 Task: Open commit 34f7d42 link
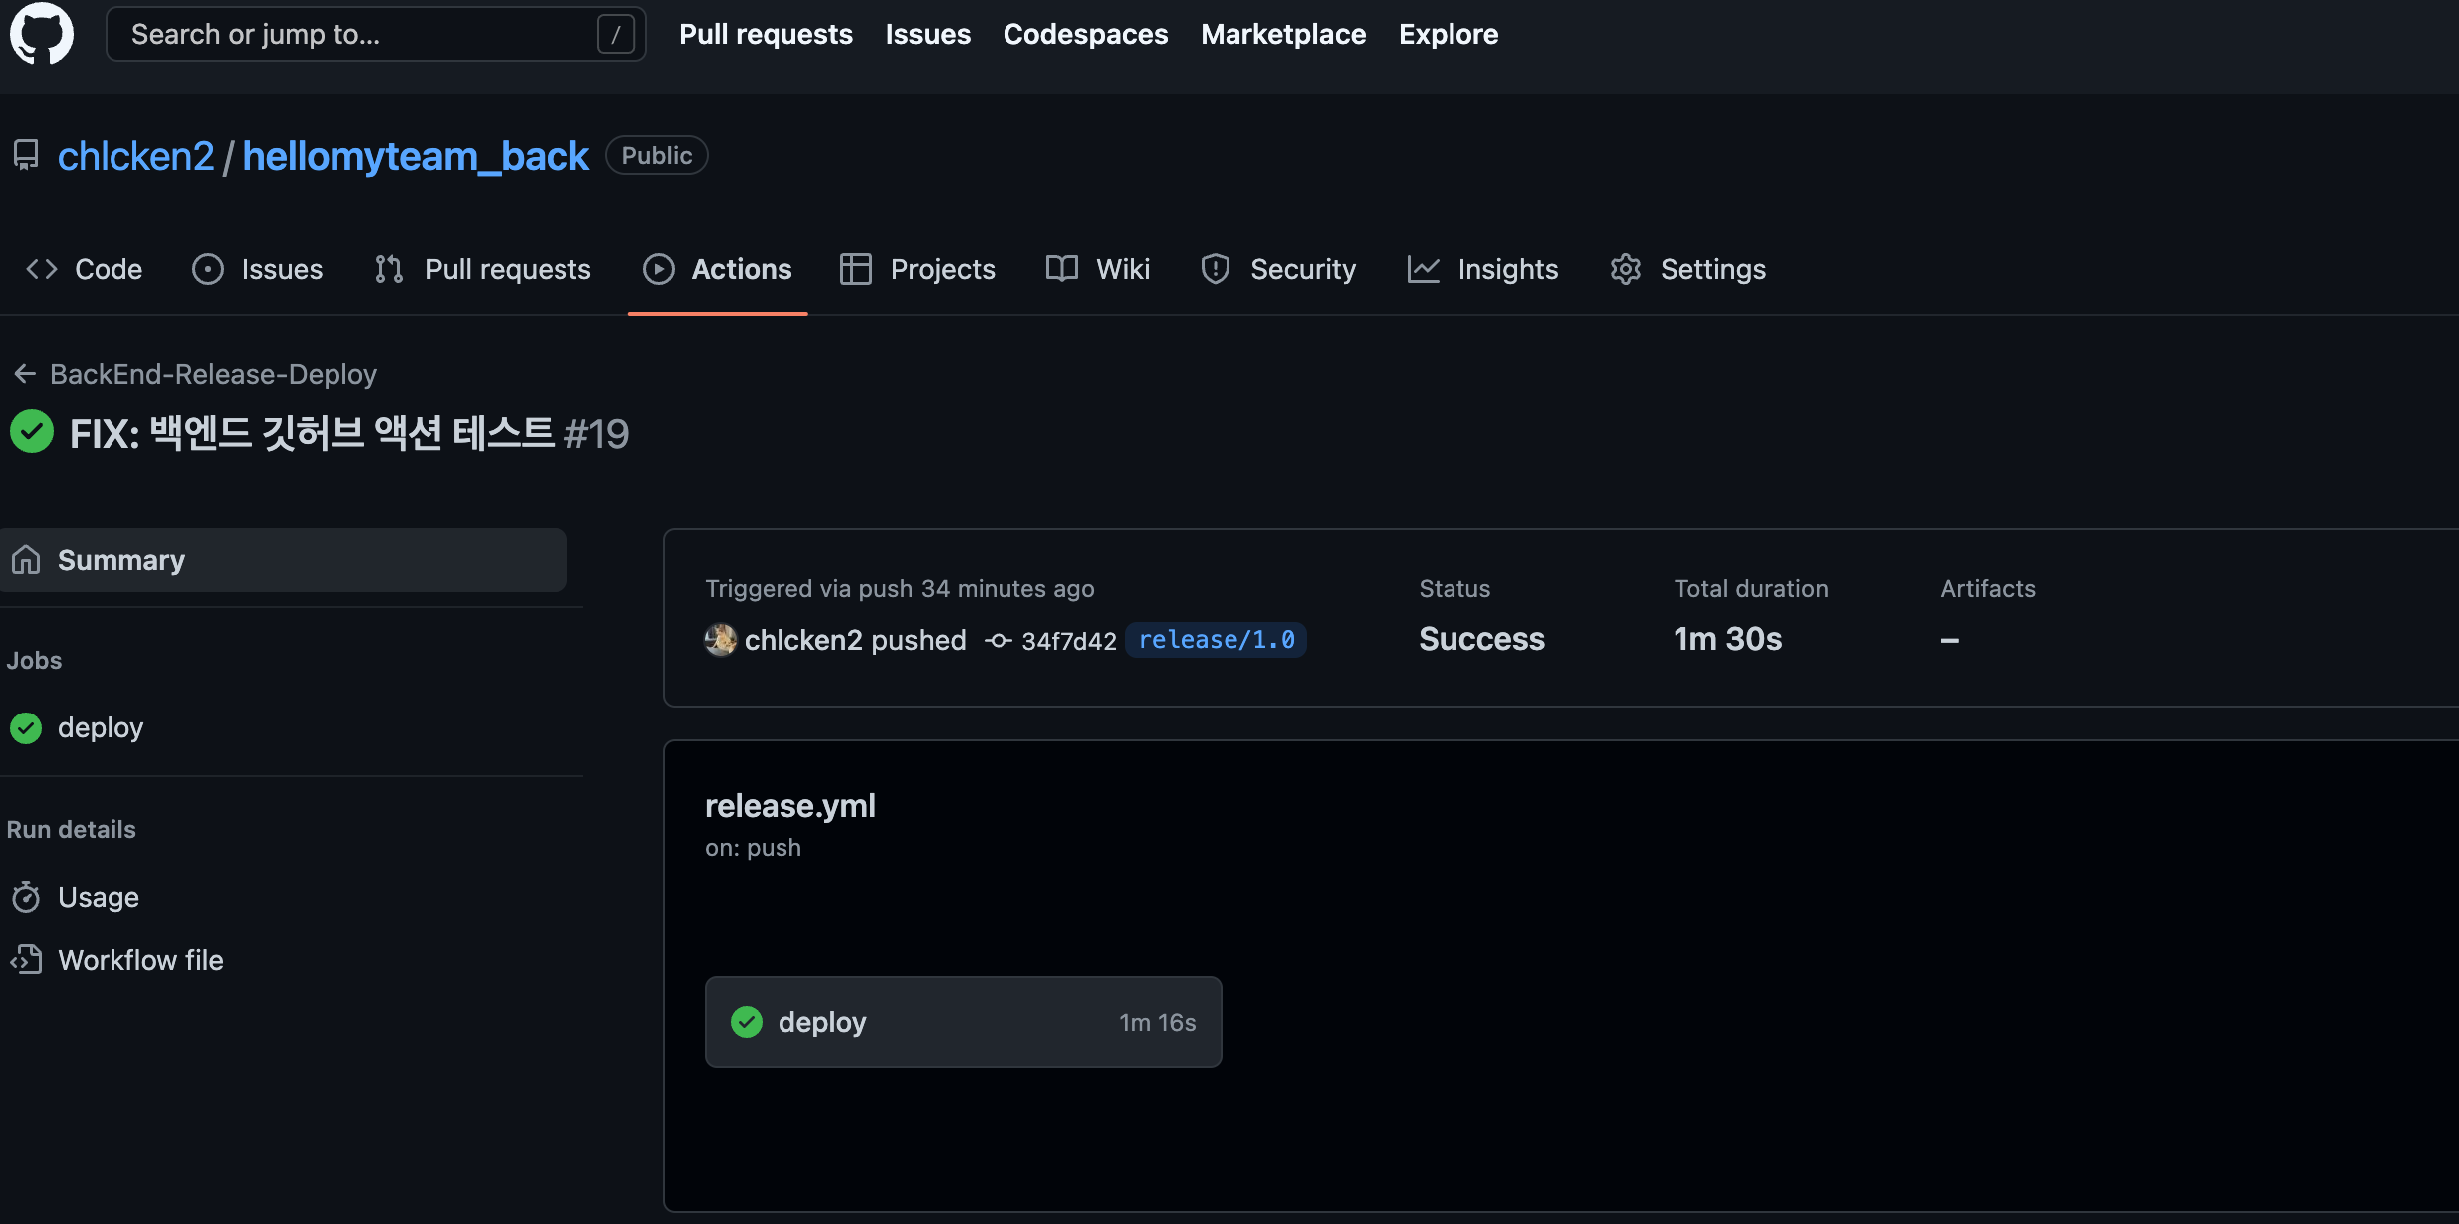coord(1068,641)
